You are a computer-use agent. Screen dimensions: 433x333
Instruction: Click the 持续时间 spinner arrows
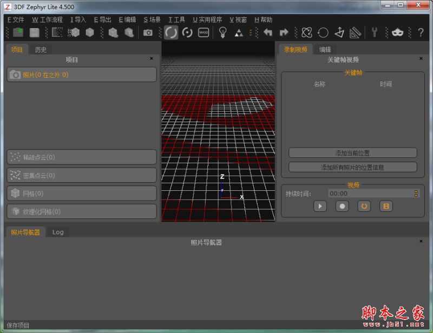416,194
